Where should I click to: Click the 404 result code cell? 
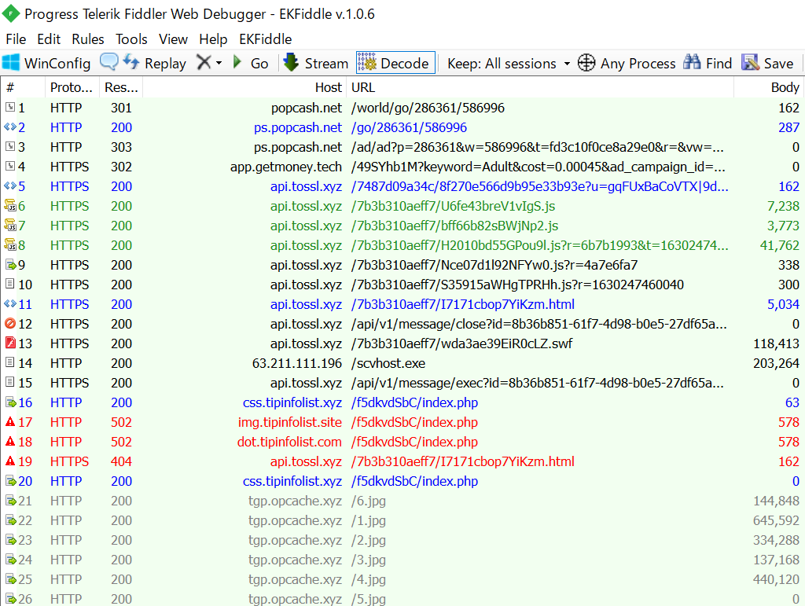point(121,461)
